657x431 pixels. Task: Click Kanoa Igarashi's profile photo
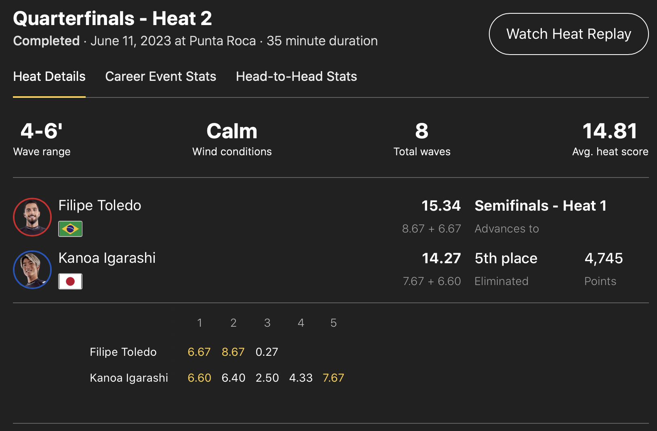32,269
